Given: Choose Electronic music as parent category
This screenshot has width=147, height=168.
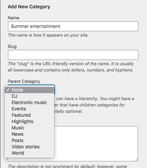Looking at the screenshot, I should [30, 102].
